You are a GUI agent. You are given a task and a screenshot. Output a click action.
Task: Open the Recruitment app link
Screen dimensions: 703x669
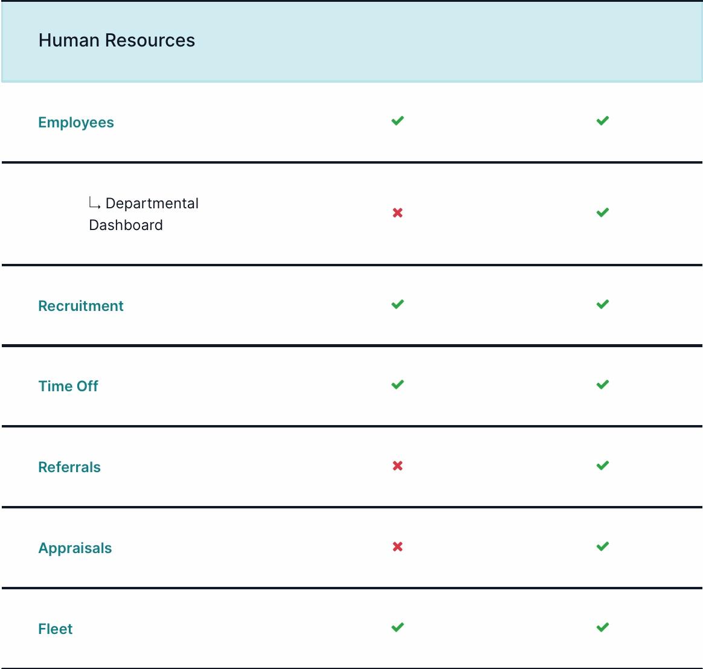pos(81,306)
